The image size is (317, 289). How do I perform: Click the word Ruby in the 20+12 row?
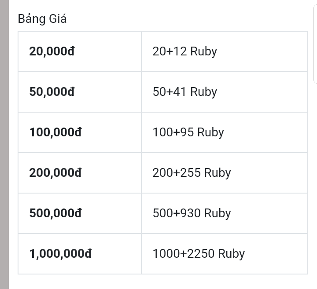tap(203, 52)
